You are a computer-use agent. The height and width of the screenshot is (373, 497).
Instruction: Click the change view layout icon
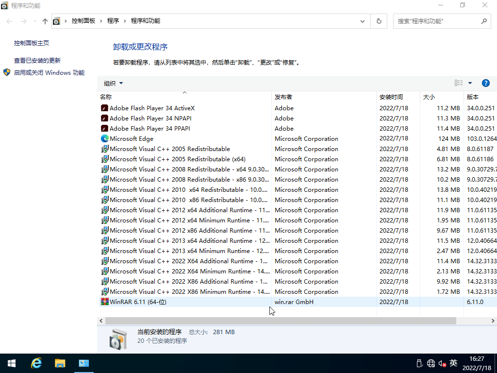coord(458,83)
